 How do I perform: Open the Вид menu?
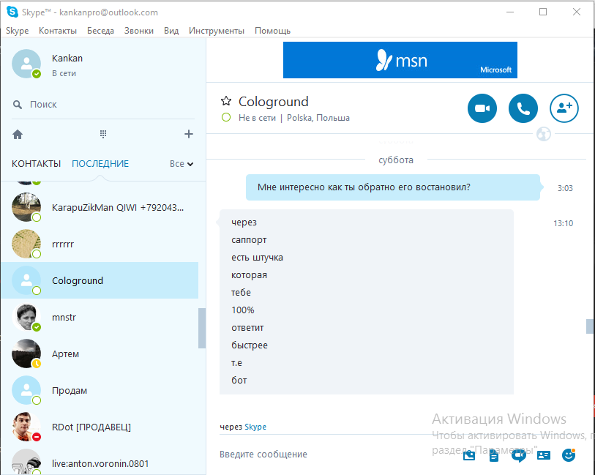click(171, 31)
